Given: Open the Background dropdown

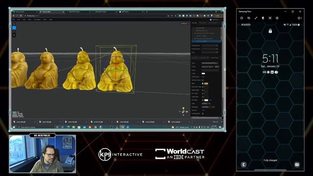Looking at the screenshot, I should coord(210,45).
